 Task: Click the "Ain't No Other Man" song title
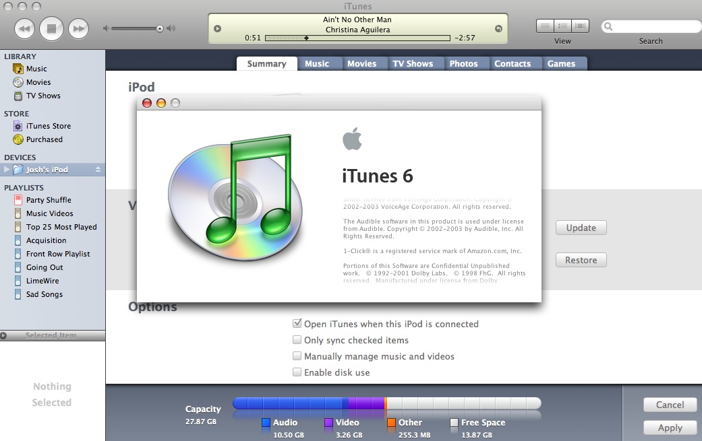click(x=357, y=20)
